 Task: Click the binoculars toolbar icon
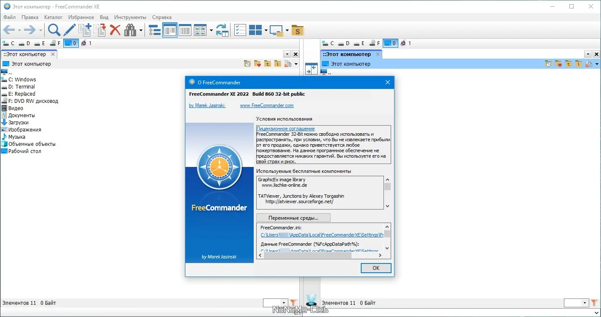tap(130, 30)
